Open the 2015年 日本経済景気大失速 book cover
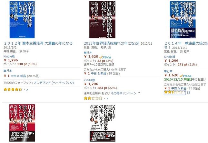This screenshot has height=143, width=208. (22, 123)
